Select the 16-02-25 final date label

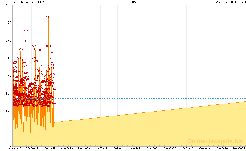point(239,148)
